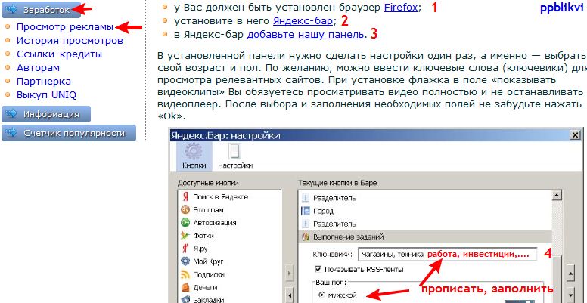Select Поиск в Яндексе Я icon
Image resolution: width=587 pixels, height=303 pixels.
tap(185, 196)
